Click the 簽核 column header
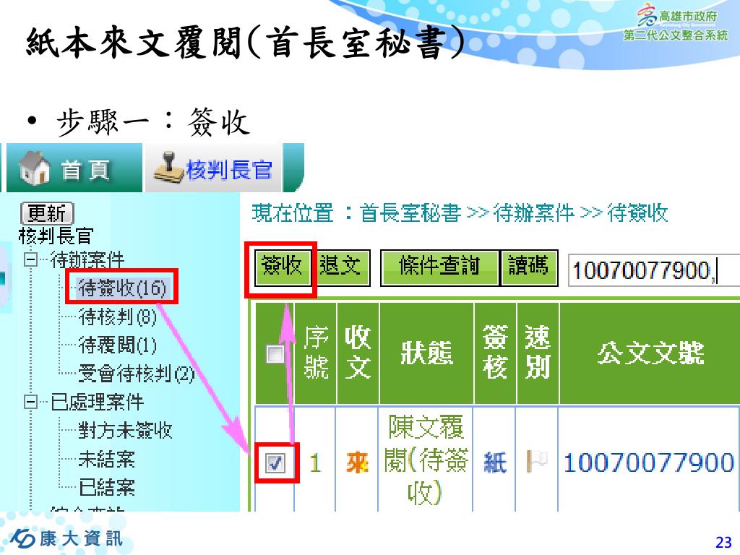Image resolution: width=740 pixels, height=555 pixels. pyautogui.click(x=496, y=353)
